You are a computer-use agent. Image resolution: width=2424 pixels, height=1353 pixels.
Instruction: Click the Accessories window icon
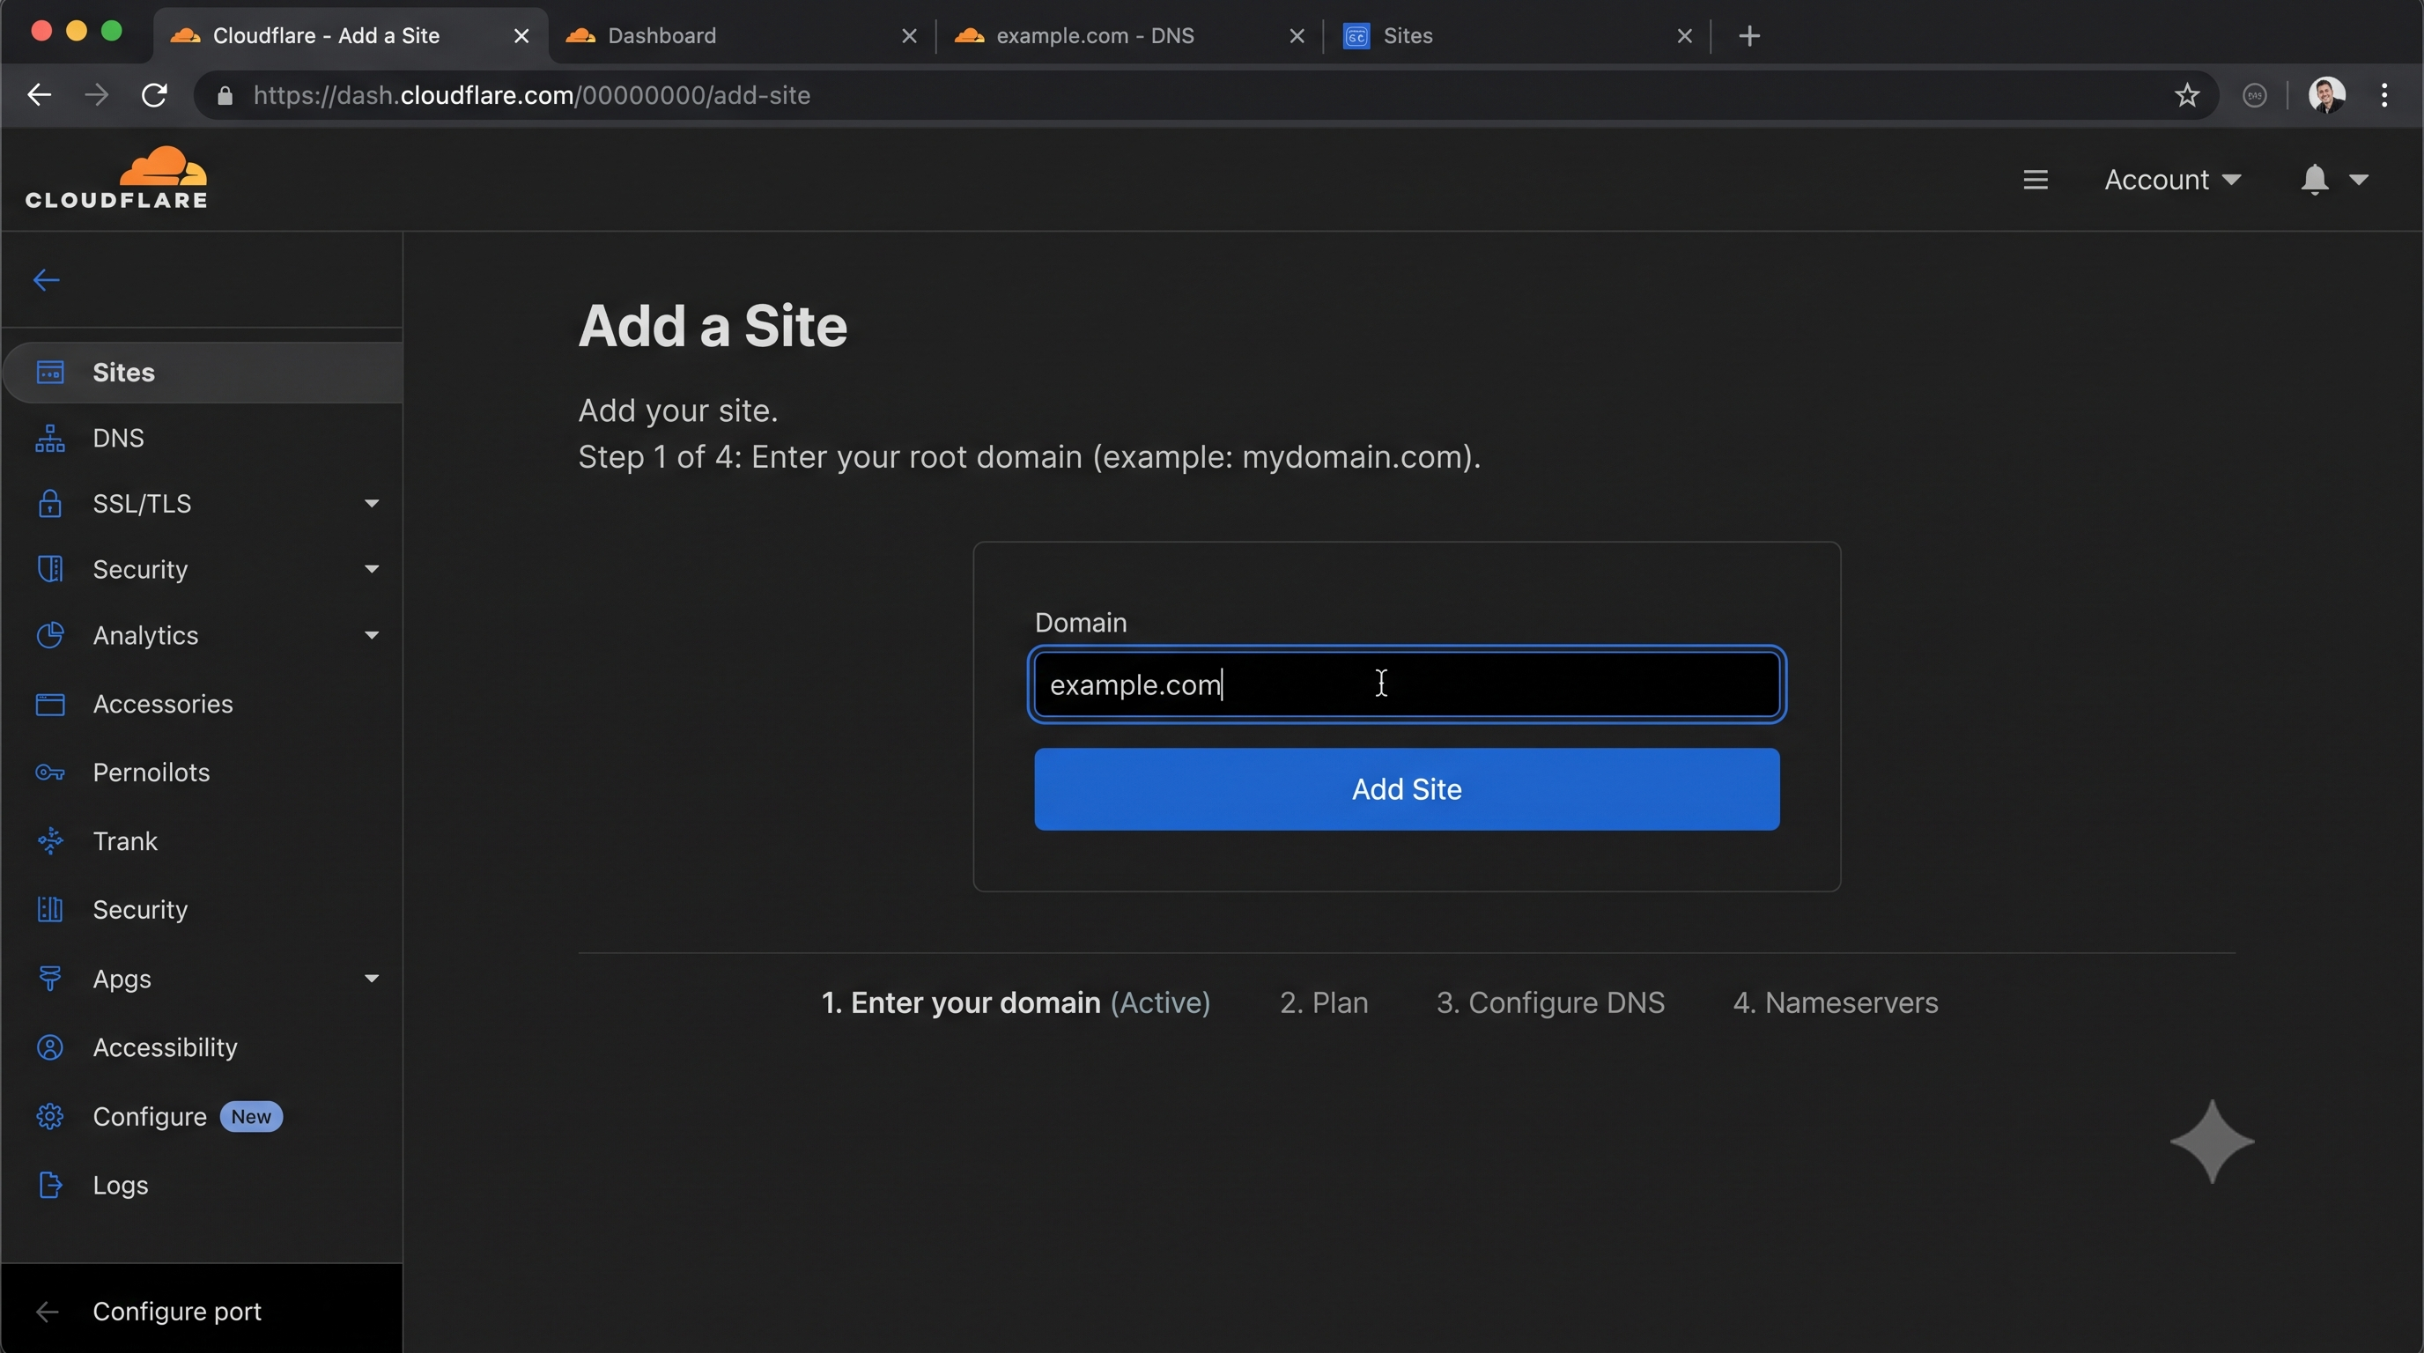(50, 704)
